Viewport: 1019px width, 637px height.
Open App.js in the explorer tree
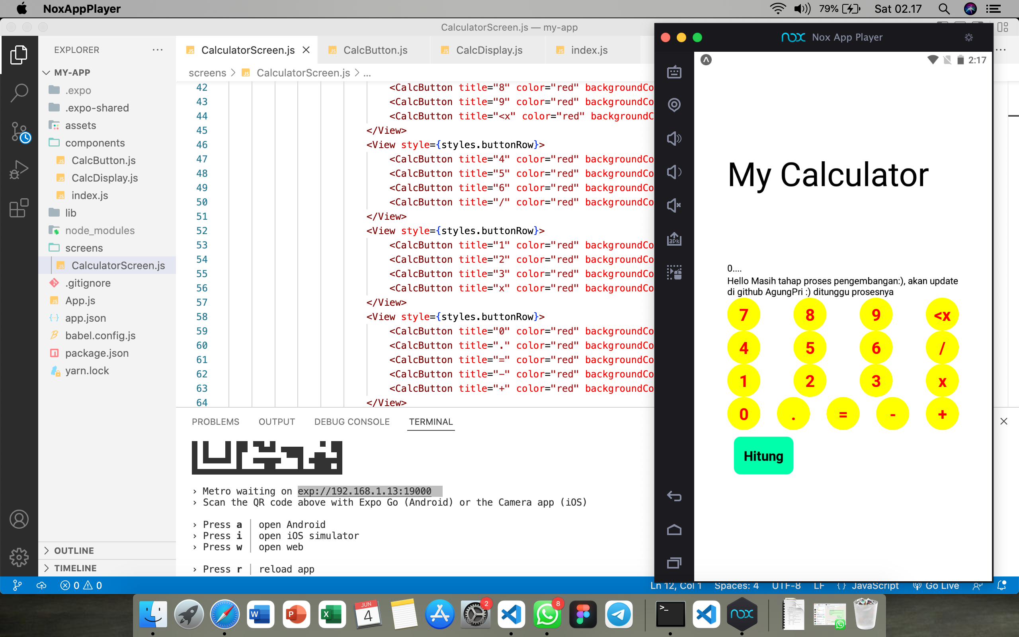tap(80, 300)
